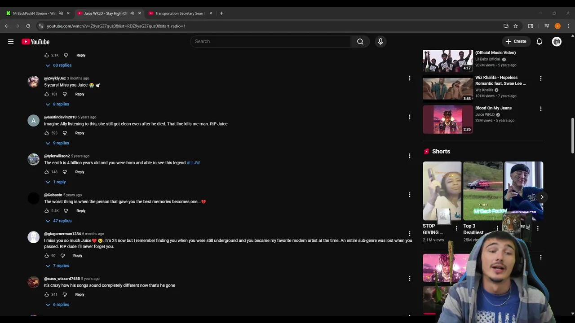The height and width of the screenshot is (323, 575).
Task: Click the page vertical scrollbar thumb
Action: tap(572, 135)
